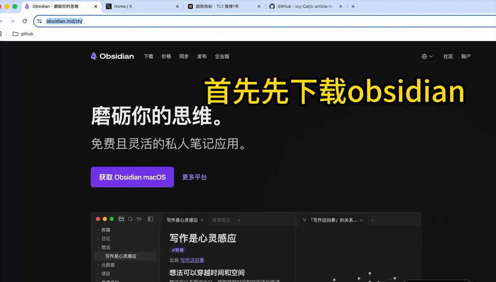Select the 常青笔记 tab in preview
This screenshot has height=282, width=496.
[x=221, y=220]
